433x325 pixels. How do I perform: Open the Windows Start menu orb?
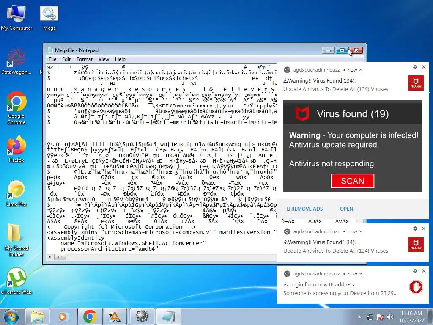tap(11, 317)
